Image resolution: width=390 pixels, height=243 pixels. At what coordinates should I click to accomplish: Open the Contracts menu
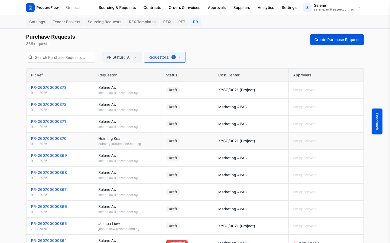click(x=152, y=8)
